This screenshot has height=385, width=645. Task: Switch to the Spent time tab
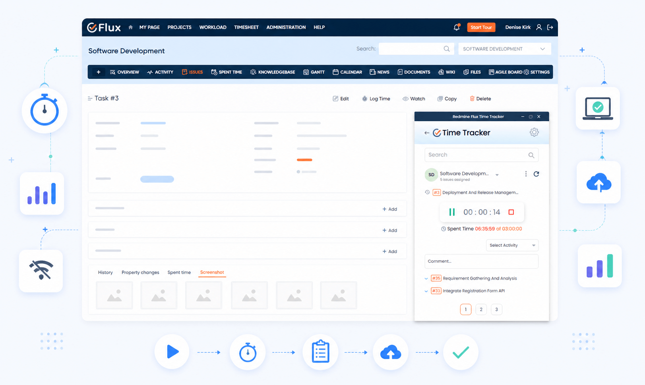[179, 273]
